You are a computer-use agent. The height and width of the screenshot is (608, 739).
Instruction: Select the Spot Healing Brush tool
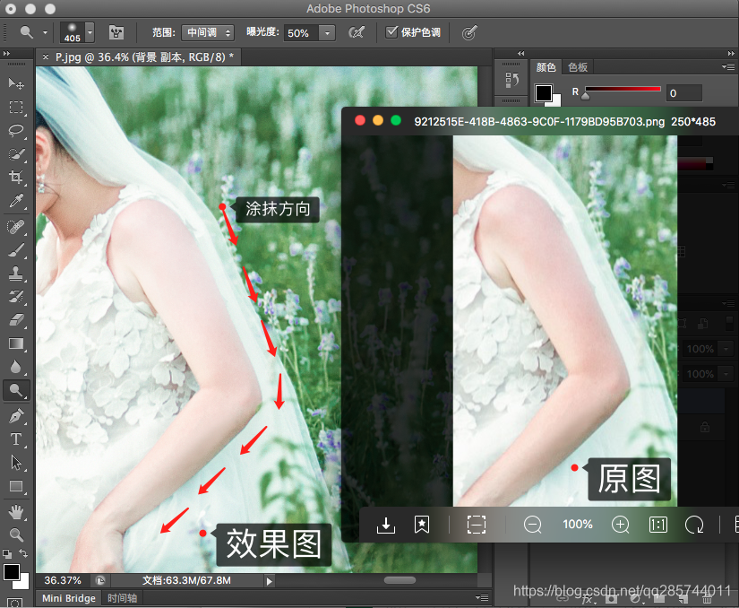click(x=16, y=227)
